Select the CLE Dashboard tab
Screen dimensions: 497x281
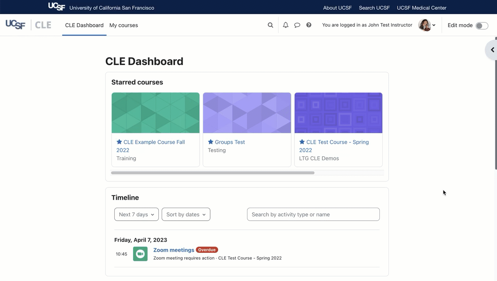click(x=84, y=25)
